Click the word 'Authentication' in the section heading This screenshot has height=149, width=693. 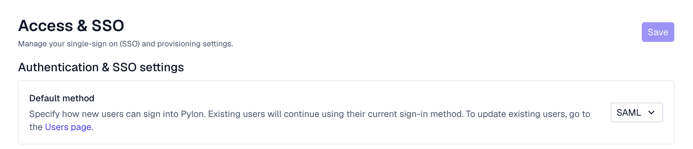click(58, 67)
